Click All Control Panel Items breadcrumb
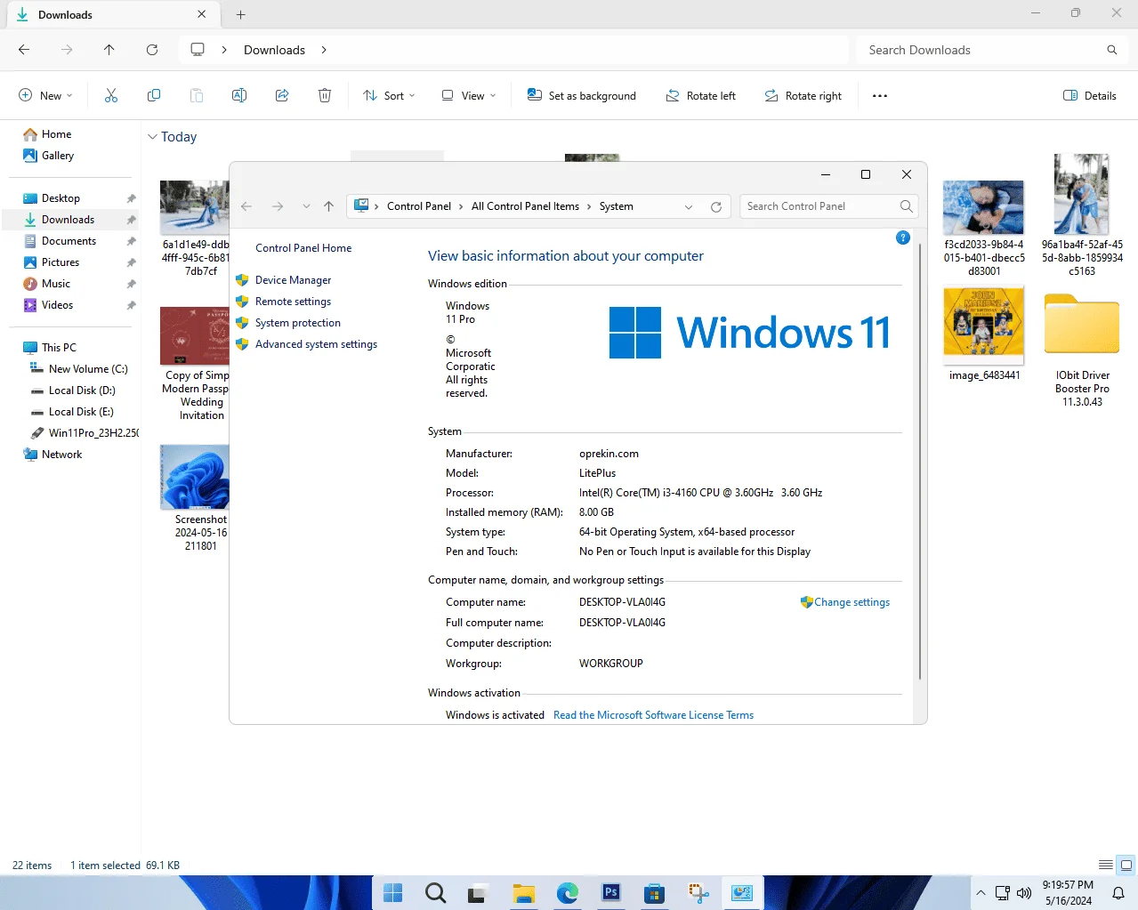 [x=525, y=206]
